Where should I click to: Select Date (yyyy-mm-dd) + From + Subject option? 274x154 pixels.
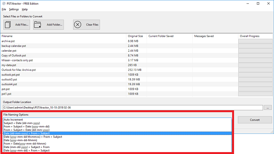click(x=118, y=151)
